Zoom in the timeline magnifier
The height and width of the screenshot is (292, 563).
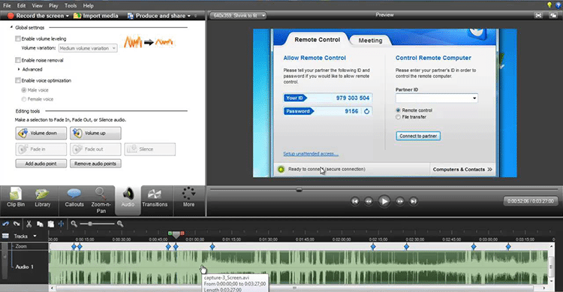point(120,224)
